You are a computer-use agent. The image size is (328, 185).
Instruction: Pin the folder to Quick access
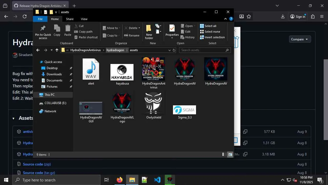tap(43, 32)
